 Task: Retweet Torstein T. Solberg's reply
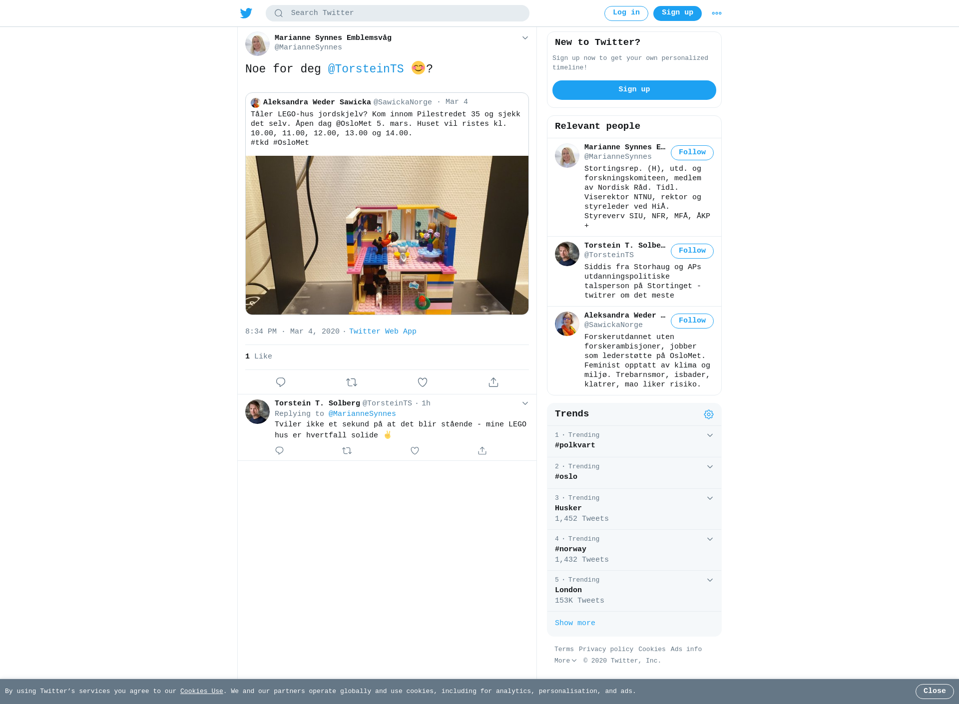pos(347,450)
